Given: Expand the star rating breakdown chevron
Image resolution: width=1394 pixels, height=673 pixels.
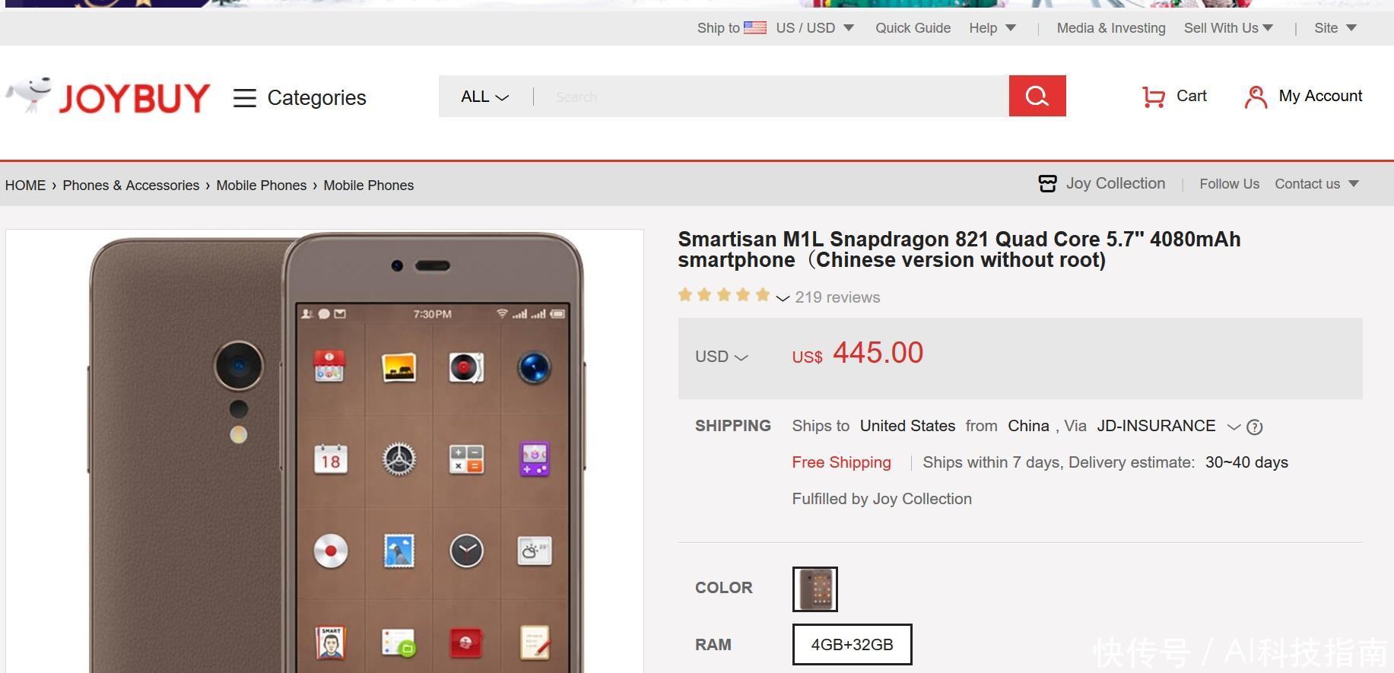Looking at the screenshot, I should pos(783,298).
